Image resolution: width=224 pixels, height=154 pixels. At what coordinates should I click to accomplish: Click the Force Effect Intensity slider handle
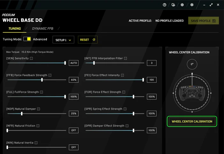click(143, 80)
